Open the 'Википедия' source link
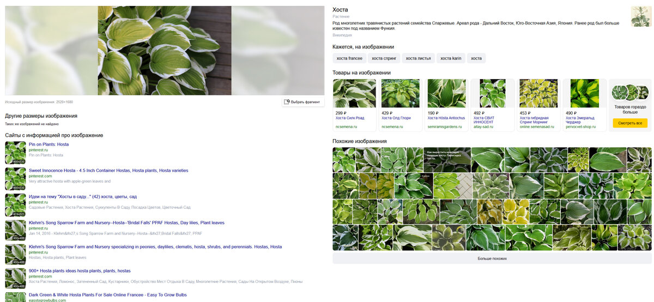Viewport: 654px width, 302px height. (x=342, y=35)
